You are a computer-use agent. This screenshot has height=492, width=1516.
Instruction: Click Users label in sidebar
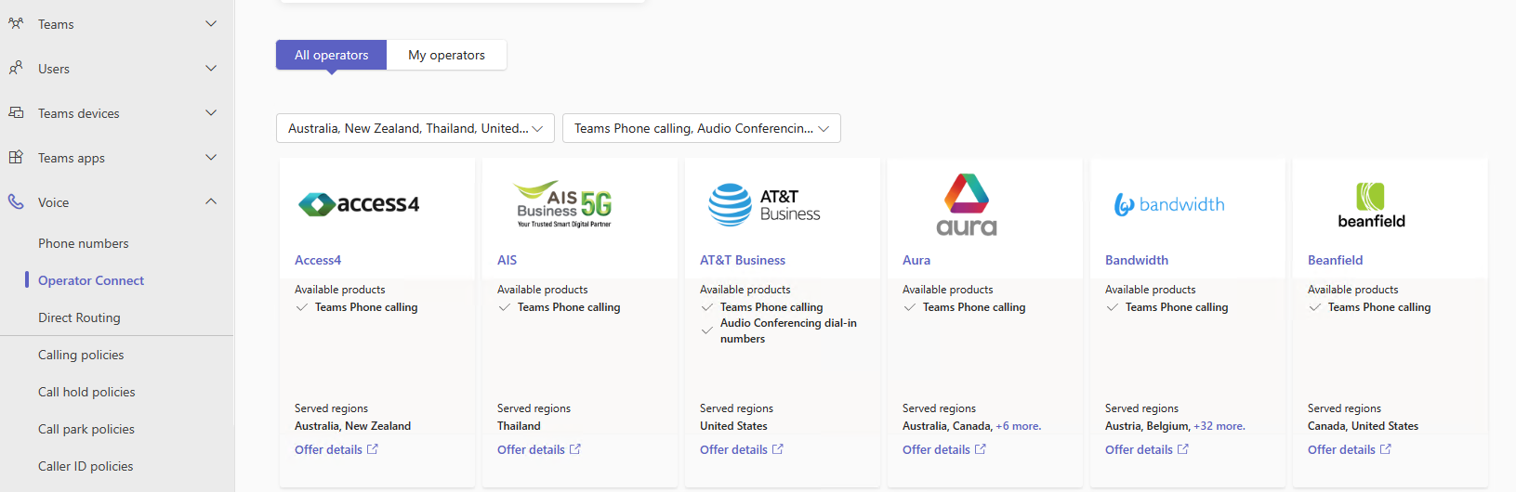54,69
